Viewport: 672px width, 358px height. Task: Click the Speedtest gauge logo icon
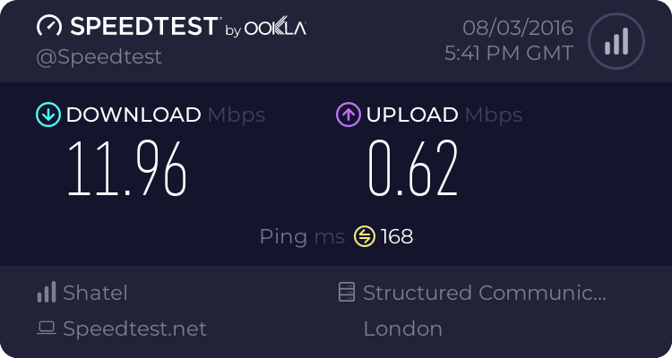(49, 27)
